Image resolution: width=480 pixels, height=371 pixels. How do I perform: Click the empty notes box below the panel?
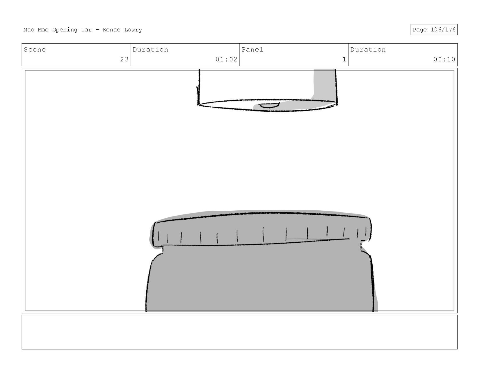[x=239, y=332]
